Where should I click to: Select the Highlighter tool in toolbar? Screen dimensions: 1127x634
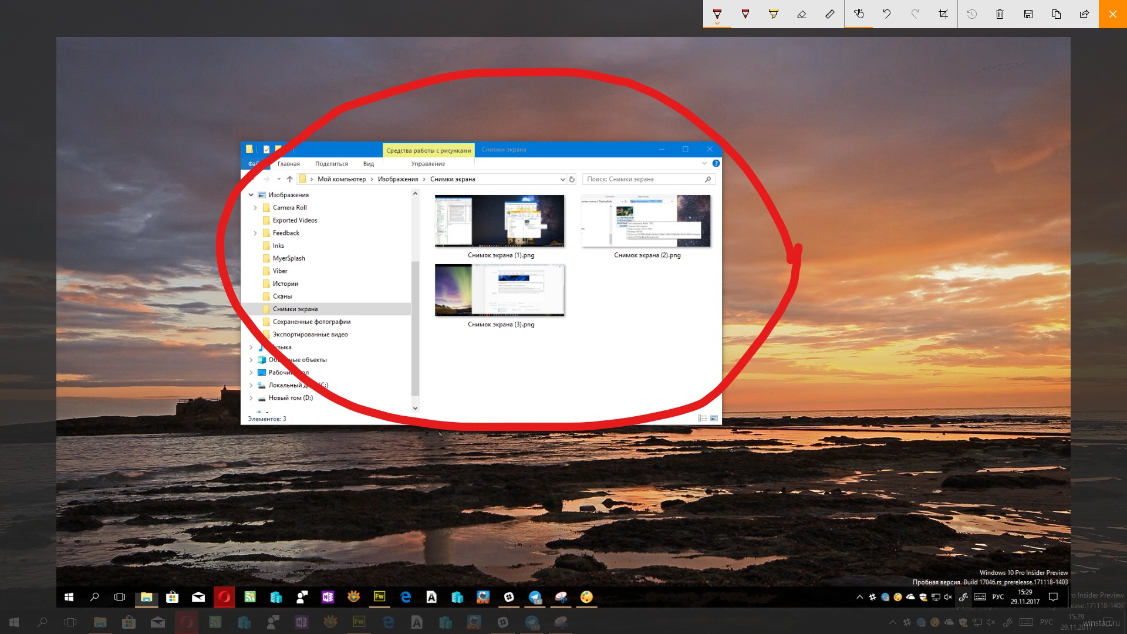(x=773, y=14)
